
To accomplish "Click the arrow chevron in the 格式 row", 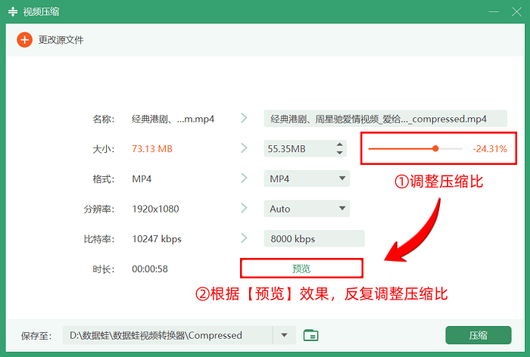I will click(244, 178).
